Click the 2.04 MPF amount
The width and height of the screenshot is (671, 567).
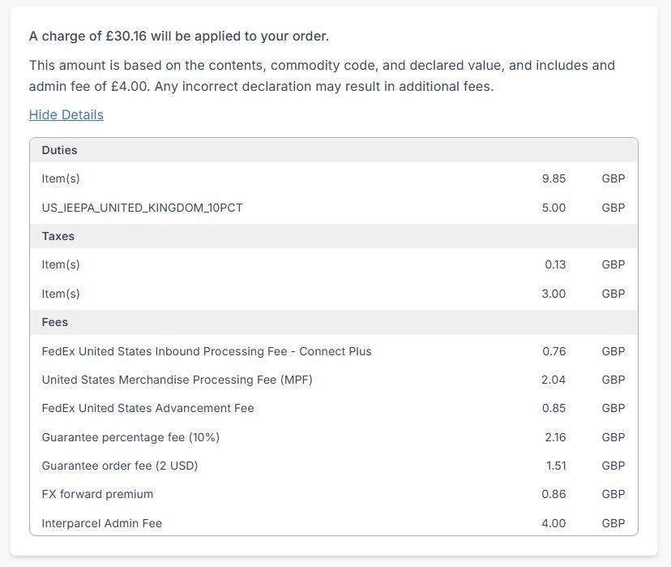pyautogui.click(x=553, y=380)
